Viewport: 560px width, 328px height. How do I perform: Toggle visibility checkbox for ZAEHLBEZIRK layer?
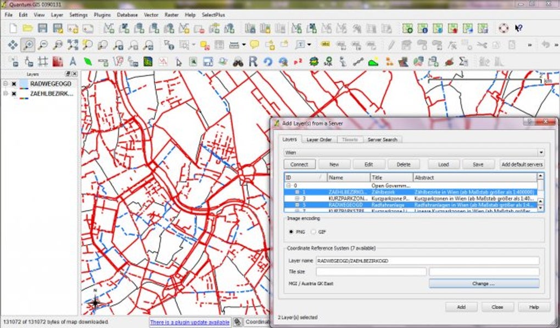[x=14, y=94]
